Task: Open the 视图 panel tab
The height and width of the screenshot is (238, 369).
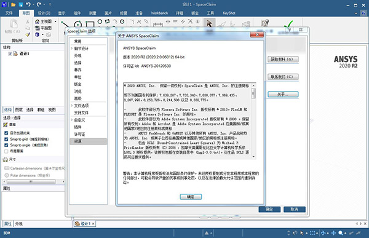Action: (x=52, y=109)
